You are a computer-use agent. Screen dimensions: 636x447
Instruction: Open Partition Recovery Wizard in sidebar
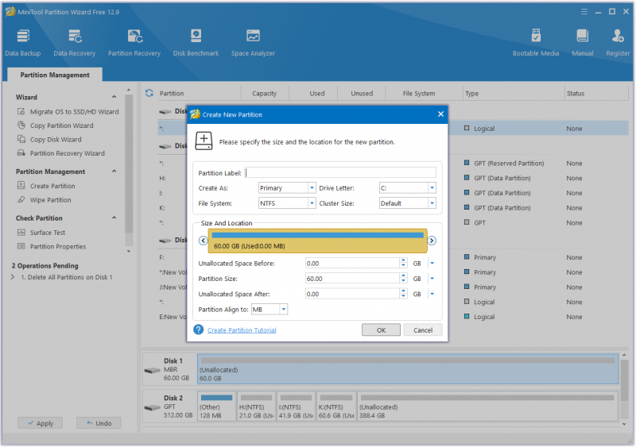pos(61,153)
